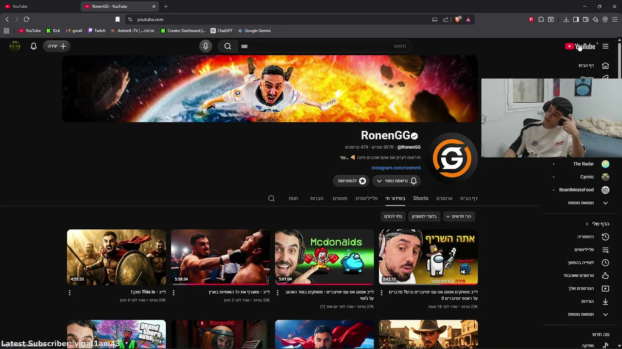Viewport: 622px width, 349px height.
Task: Open the tab groups grid icon in bookmarks bar
Action: tap(6, 31)
